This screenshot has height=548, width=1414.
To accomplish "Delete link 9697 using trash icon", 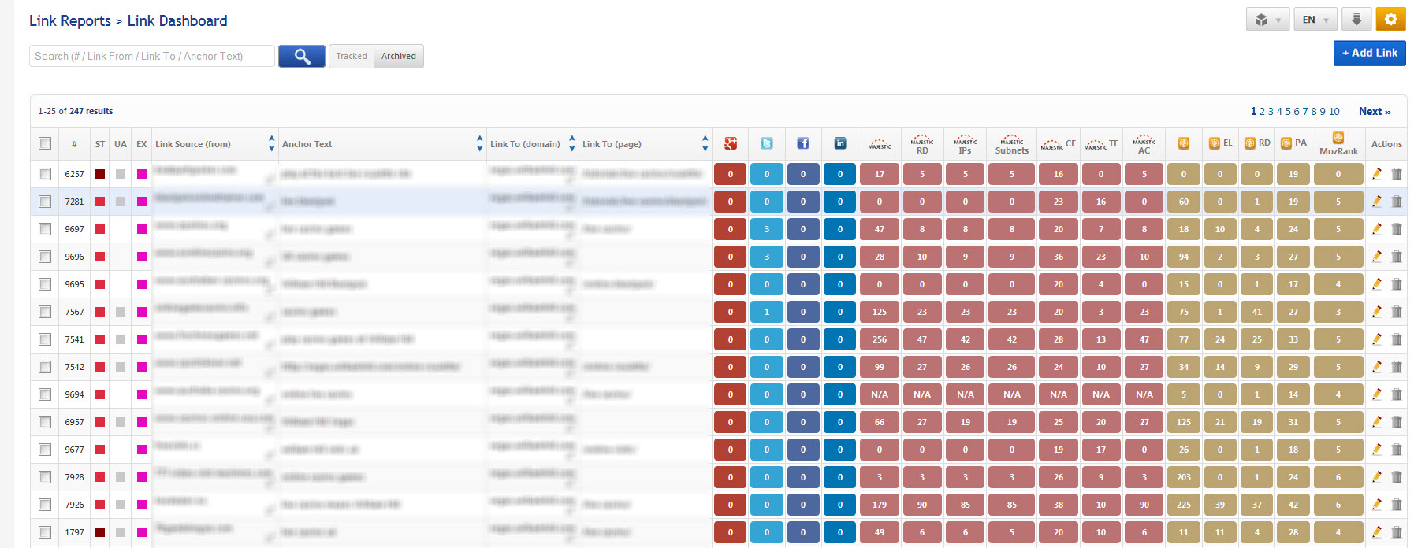I will pos(1397,229).
